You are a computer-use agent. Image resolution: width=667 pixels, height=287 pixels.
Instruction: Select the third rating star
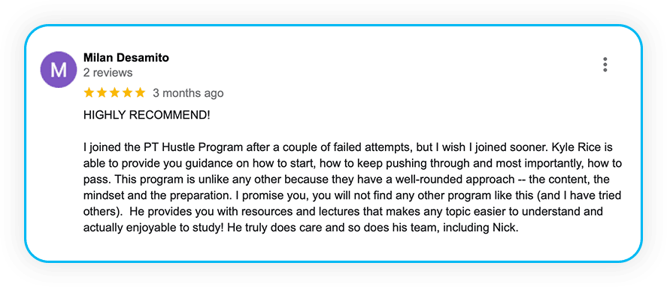point(114,92)
